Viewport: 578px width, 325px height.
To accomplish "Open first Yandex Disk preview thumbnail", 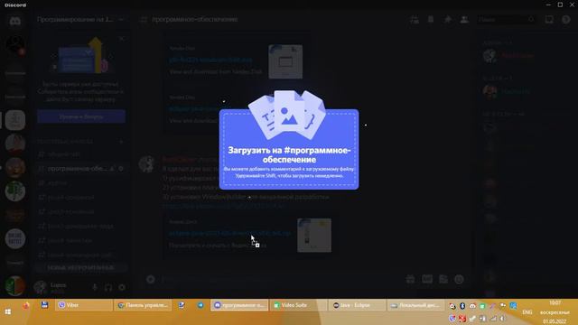I will pyautogui.click(x=285, y=61).
